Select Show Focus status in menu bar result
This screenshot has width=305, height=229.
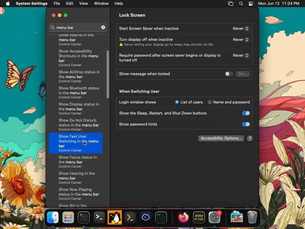tap(76, 162)
